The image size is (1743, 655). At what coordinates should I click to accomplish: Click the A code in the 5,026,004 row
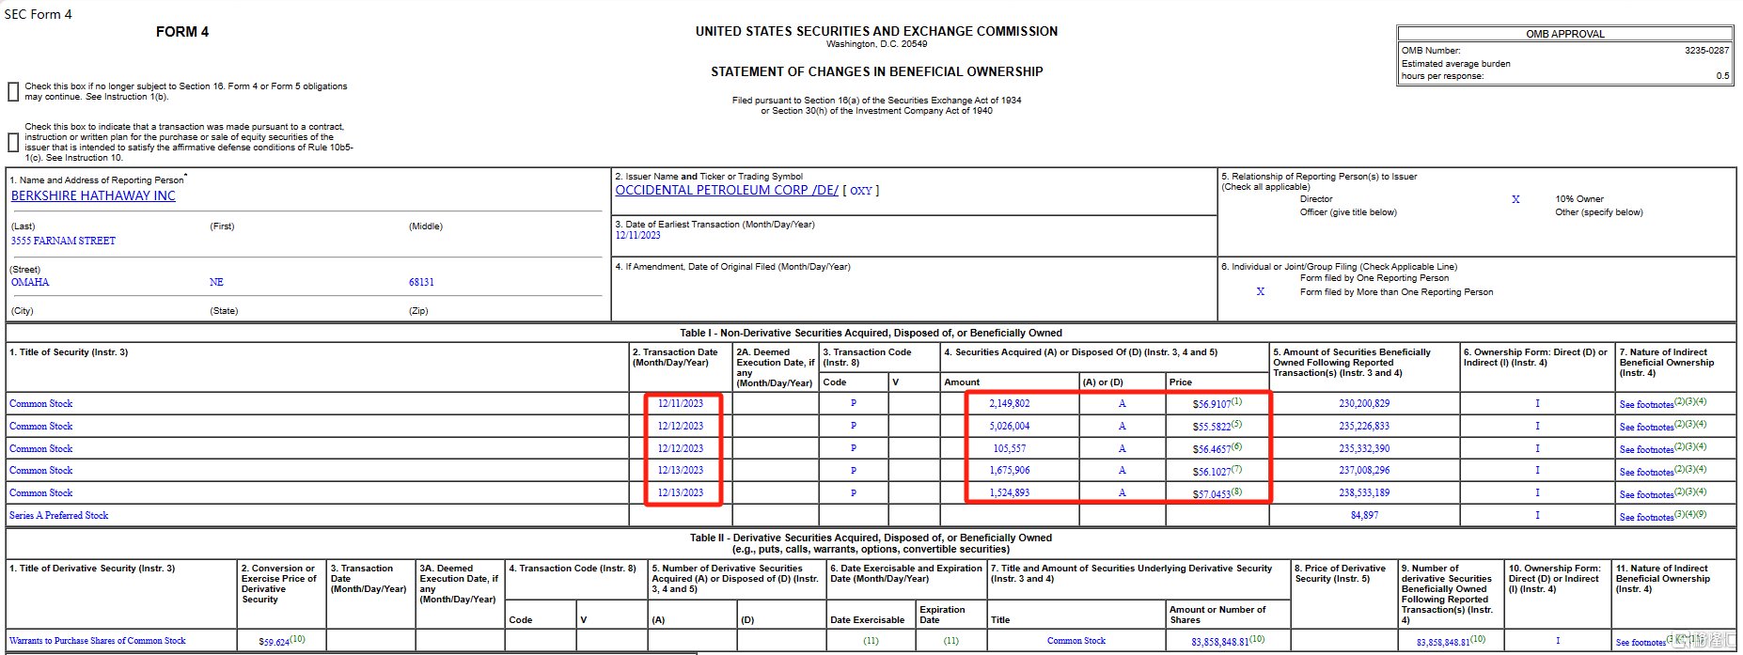(x=1122, y=427)
